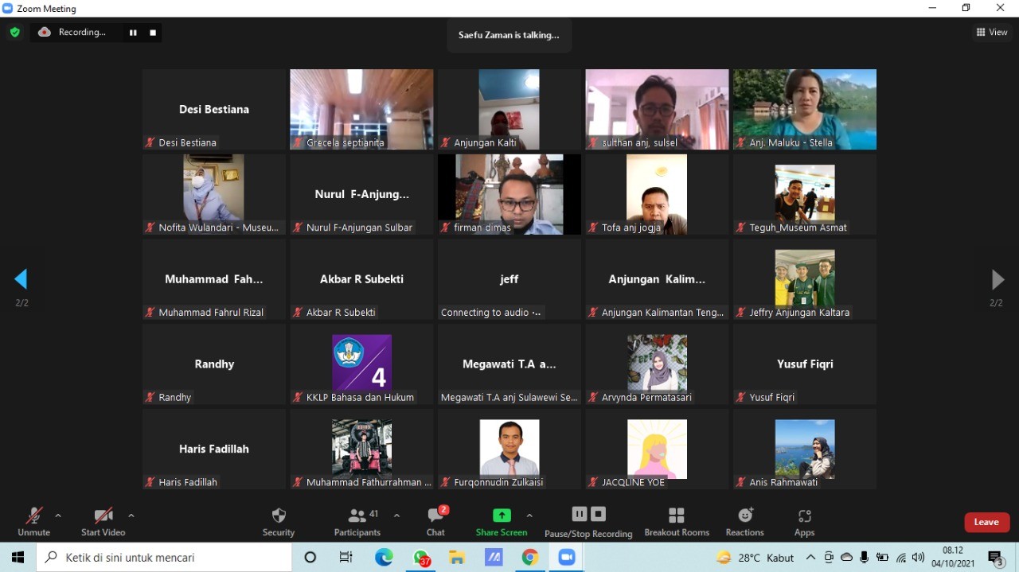
Task: Click the green encryption shield icon
Action: [x=14, y=33]
